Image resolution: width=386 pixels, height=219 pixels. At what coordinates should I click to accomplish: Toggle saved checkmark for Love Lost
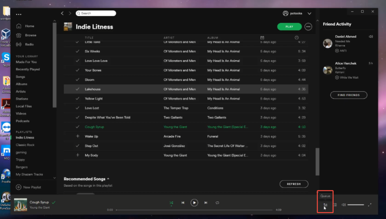click(78, 108)
